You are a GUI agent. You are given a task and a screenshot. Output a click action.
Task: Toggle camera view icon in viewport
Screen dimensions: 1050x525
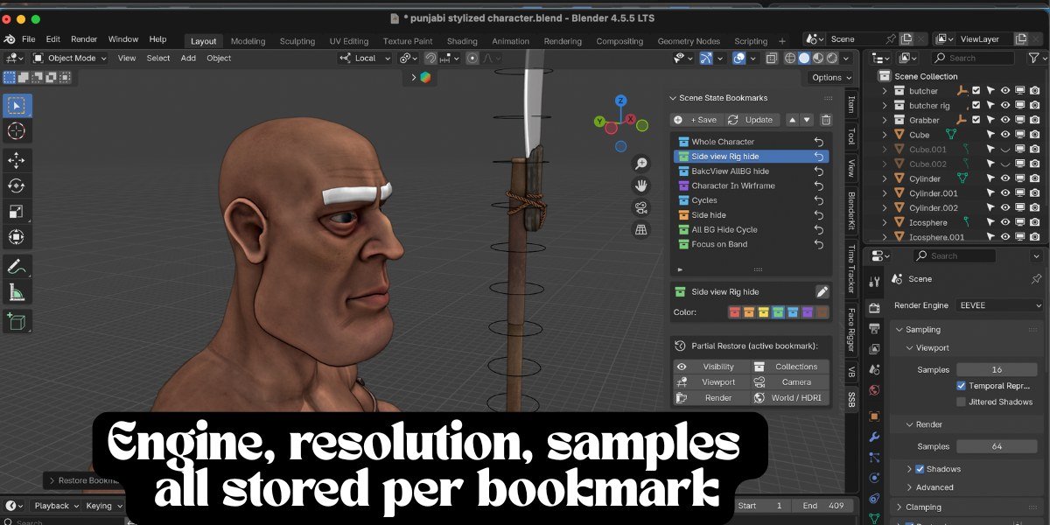coord(641,207)
